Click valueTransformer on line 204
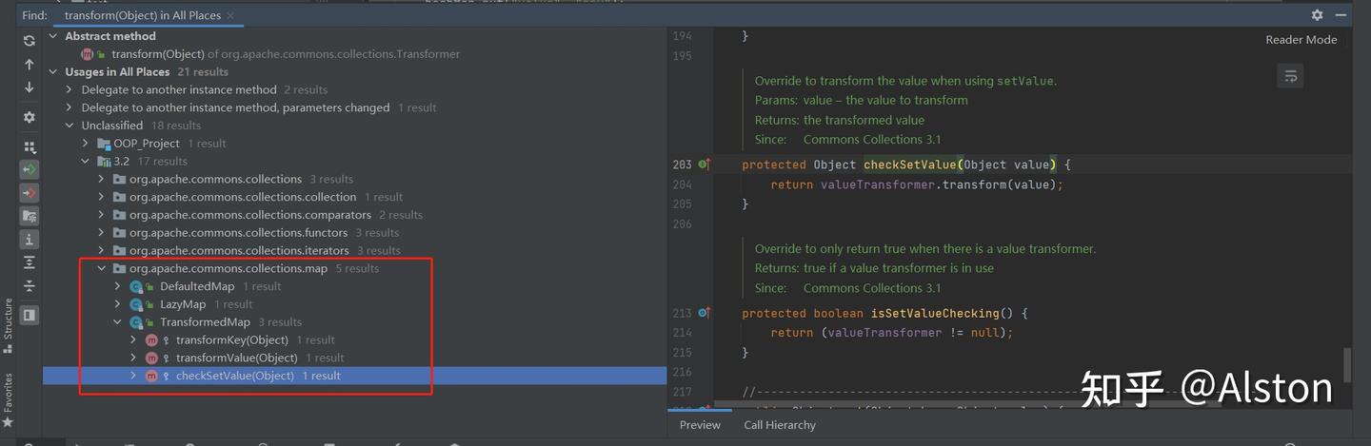This screenshot has width=1371, height=446. [x=878, y=184]
